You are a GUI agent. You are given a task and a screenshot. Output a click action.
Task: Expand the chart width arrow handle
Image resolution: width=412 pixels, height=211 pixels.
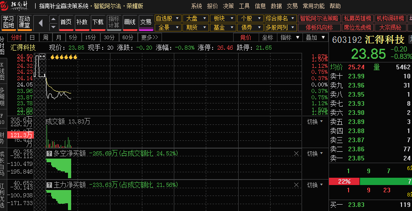[42, 56]
